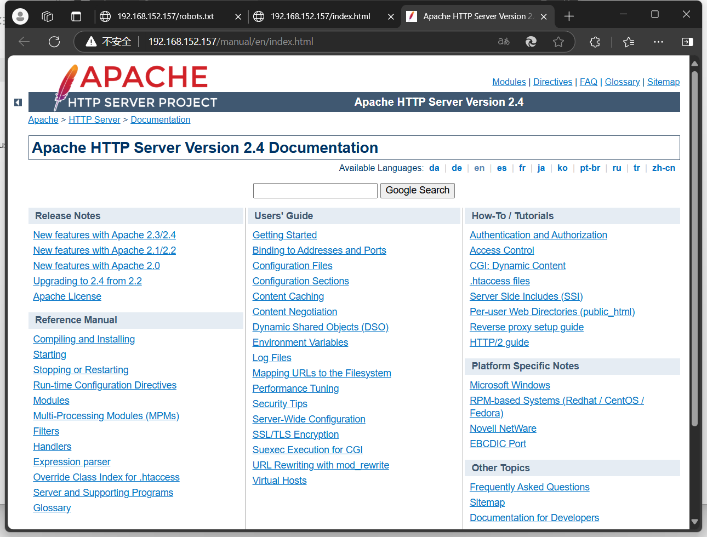
Task: Switch language to da
Action: pos(434,168)
